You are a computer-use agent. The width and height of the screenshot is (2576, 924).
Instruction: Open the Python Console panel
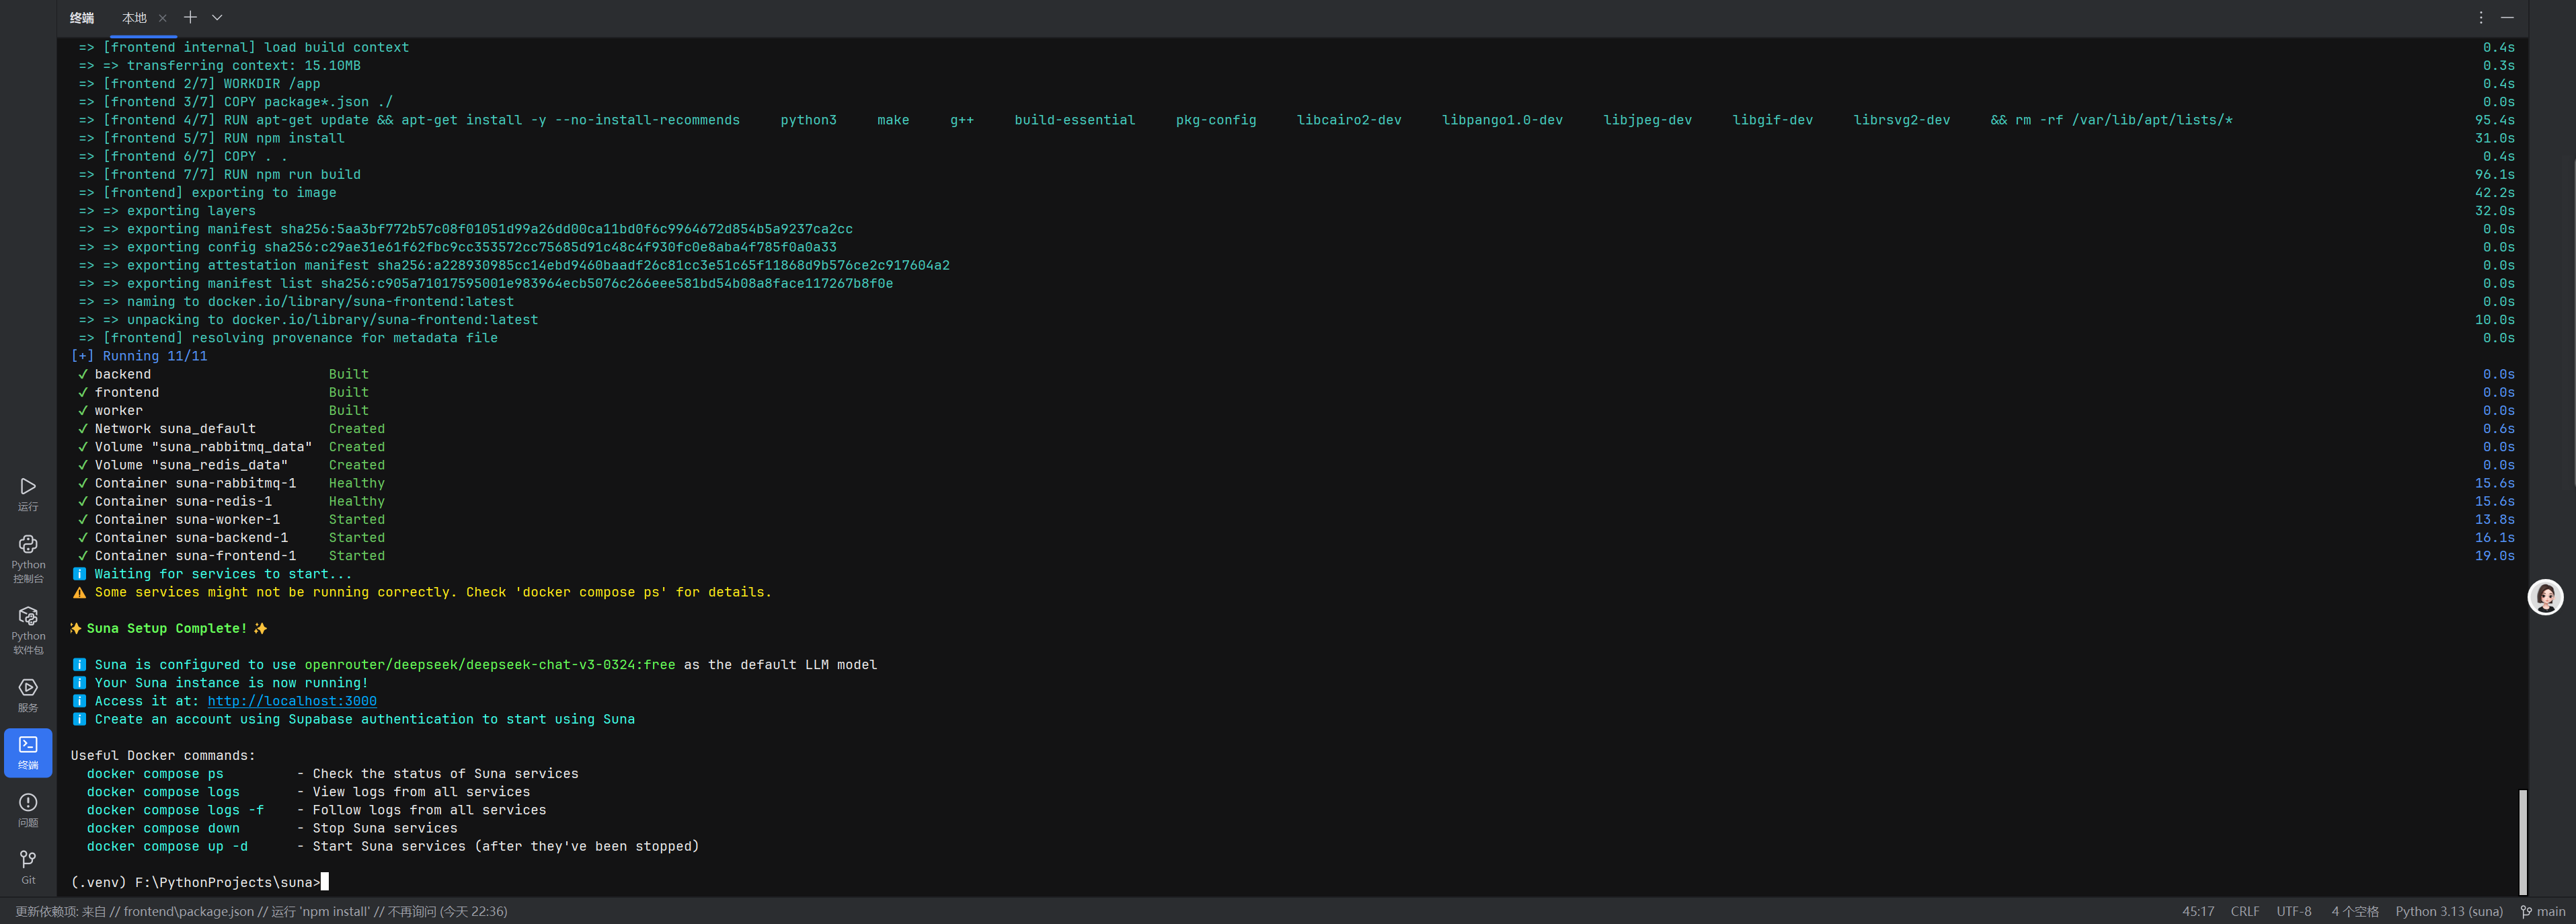pos(28,556)
